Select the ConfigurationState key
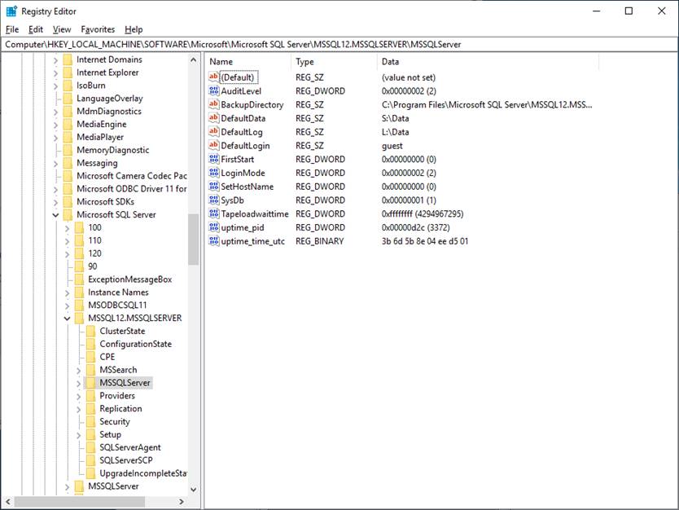This screenshot has width=679, height=510. pyautogui.click(x=135, y=344)
